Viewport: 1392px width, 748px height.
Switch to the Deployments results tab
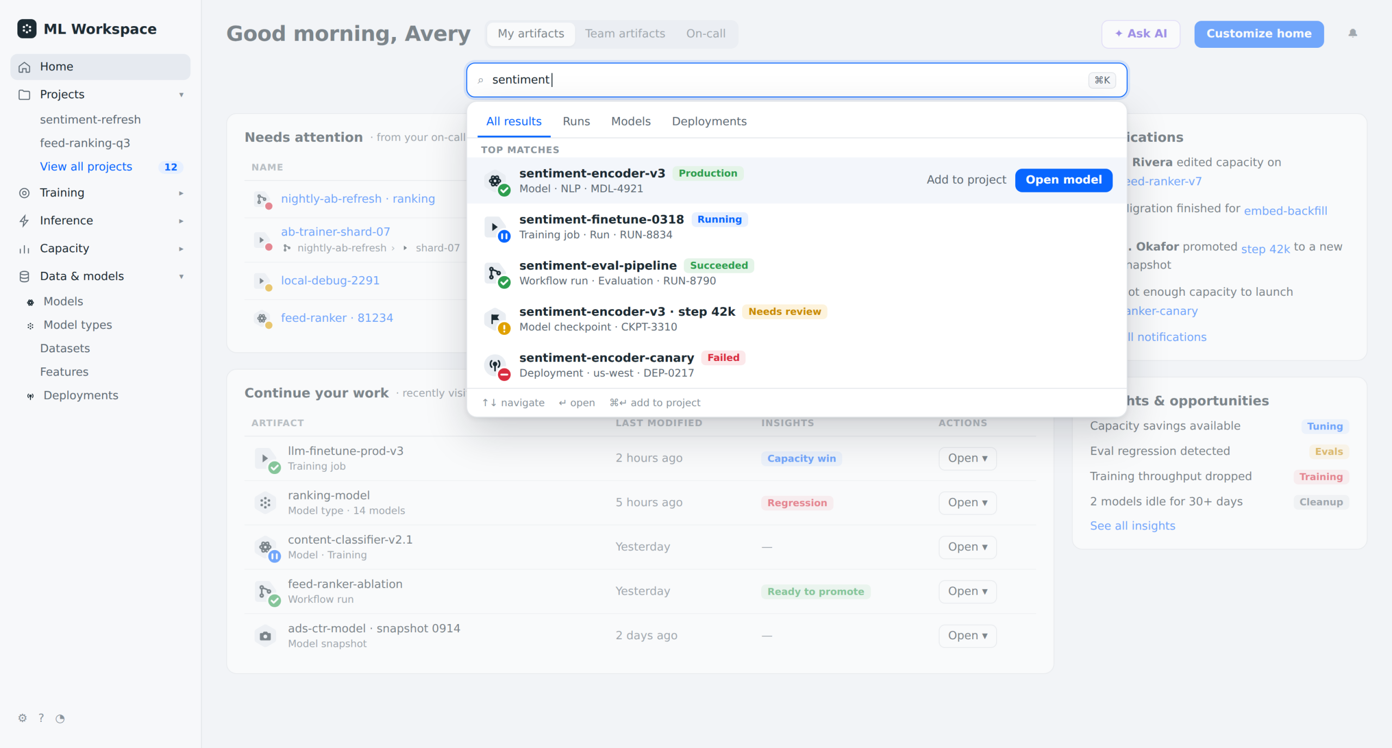pos(709,121)
